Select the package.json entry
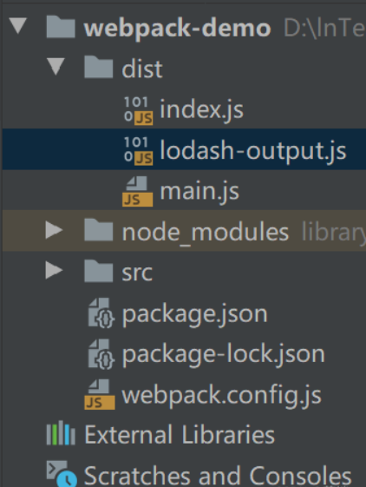 click(x=194, y=314)
